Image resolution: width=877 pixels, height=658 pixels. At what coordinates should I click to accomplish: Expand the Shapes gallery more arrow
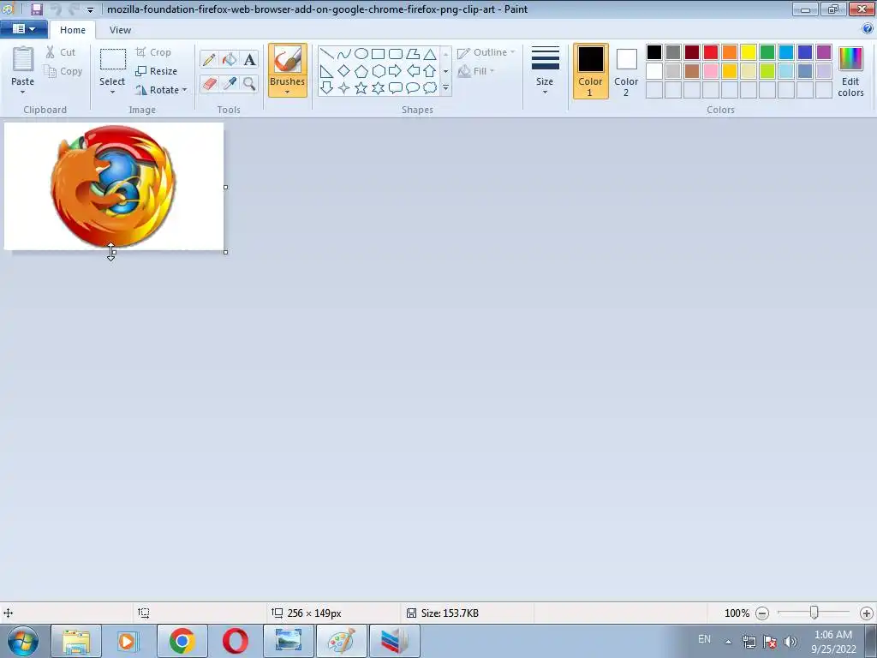(445, 88)
